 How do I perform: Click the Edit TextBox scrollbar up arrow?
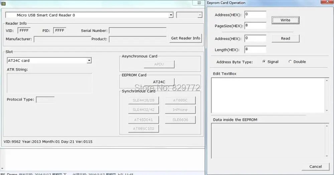pyautogui.click(x=327, y=81)
